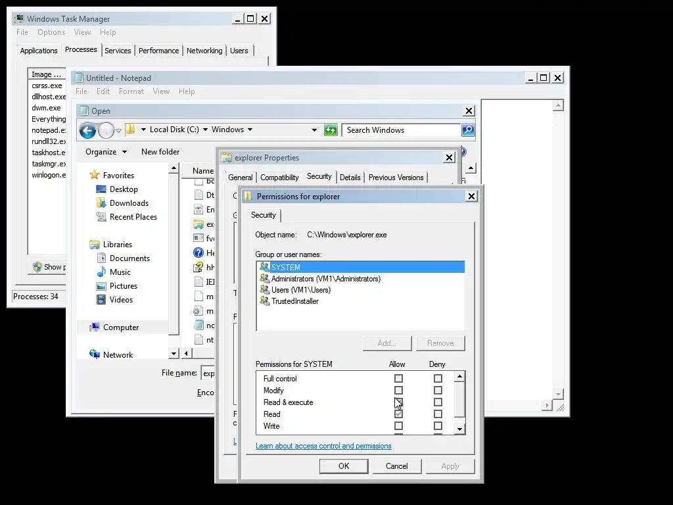673x505 pixels.
Task: Open Networking tab in Task Manager
Action: pos(204,51)
